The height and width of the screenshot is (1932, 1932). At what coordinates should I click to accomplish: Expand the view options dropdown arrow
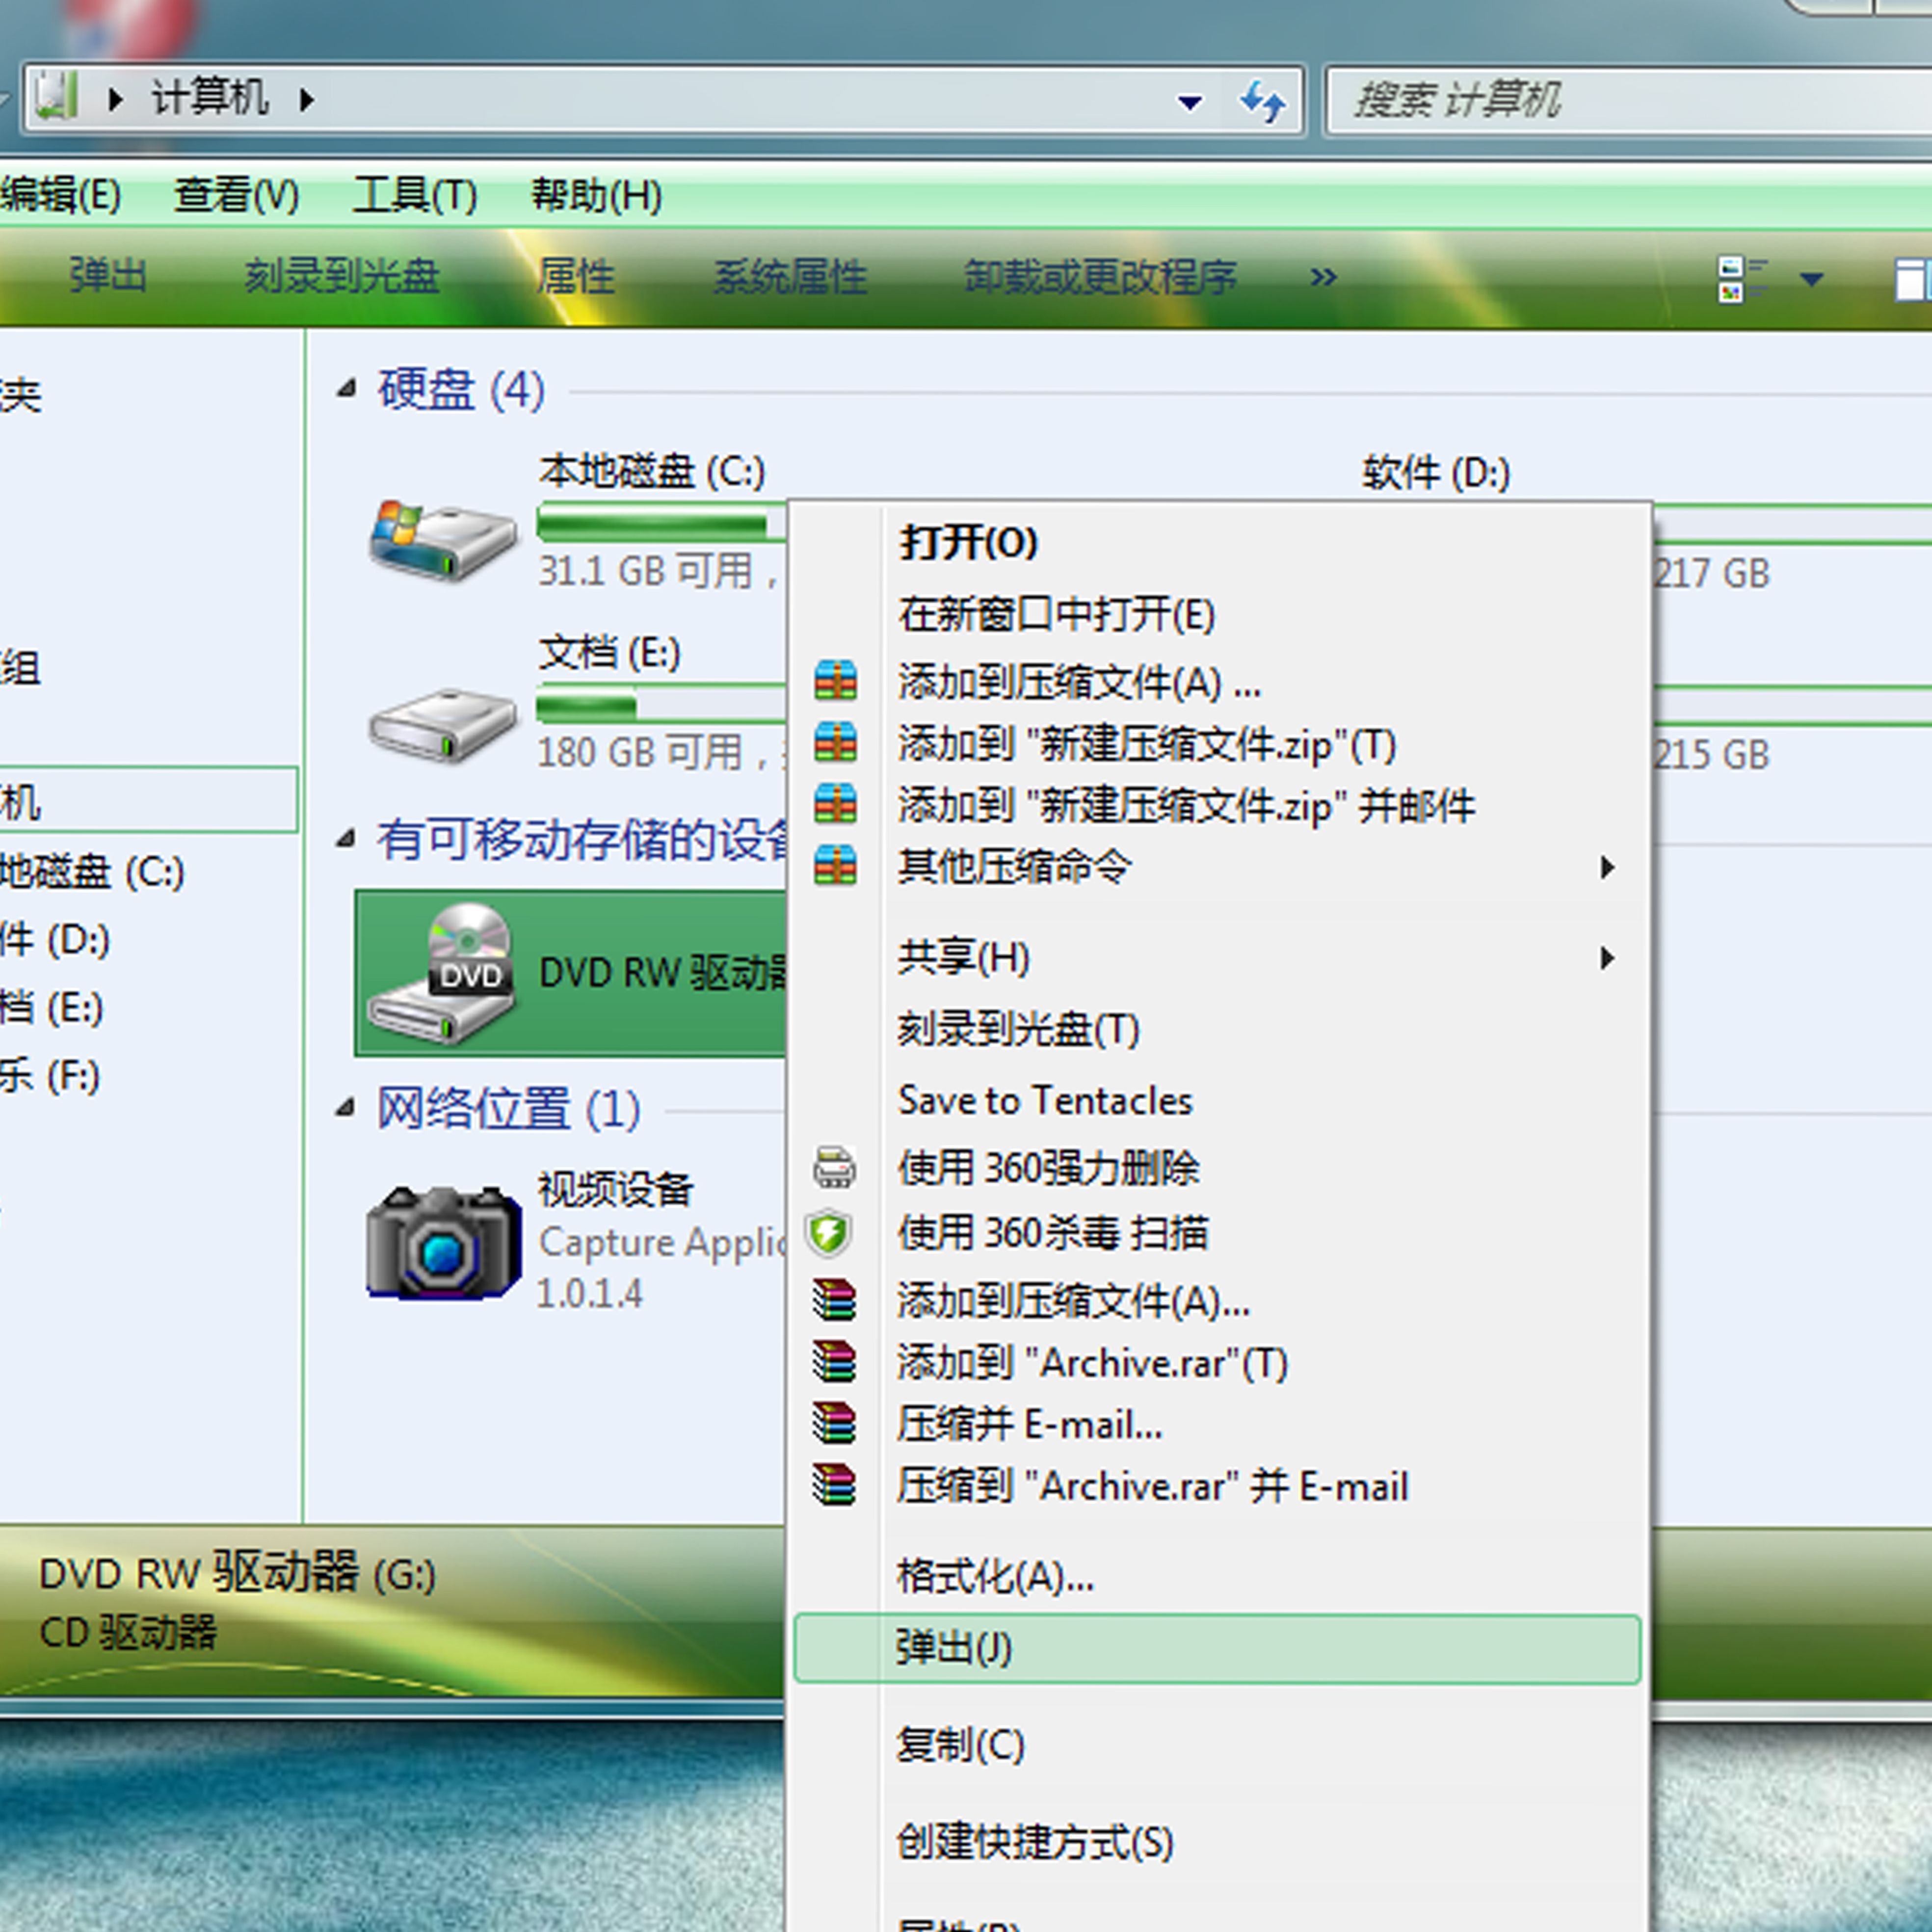click(1812, 279)
